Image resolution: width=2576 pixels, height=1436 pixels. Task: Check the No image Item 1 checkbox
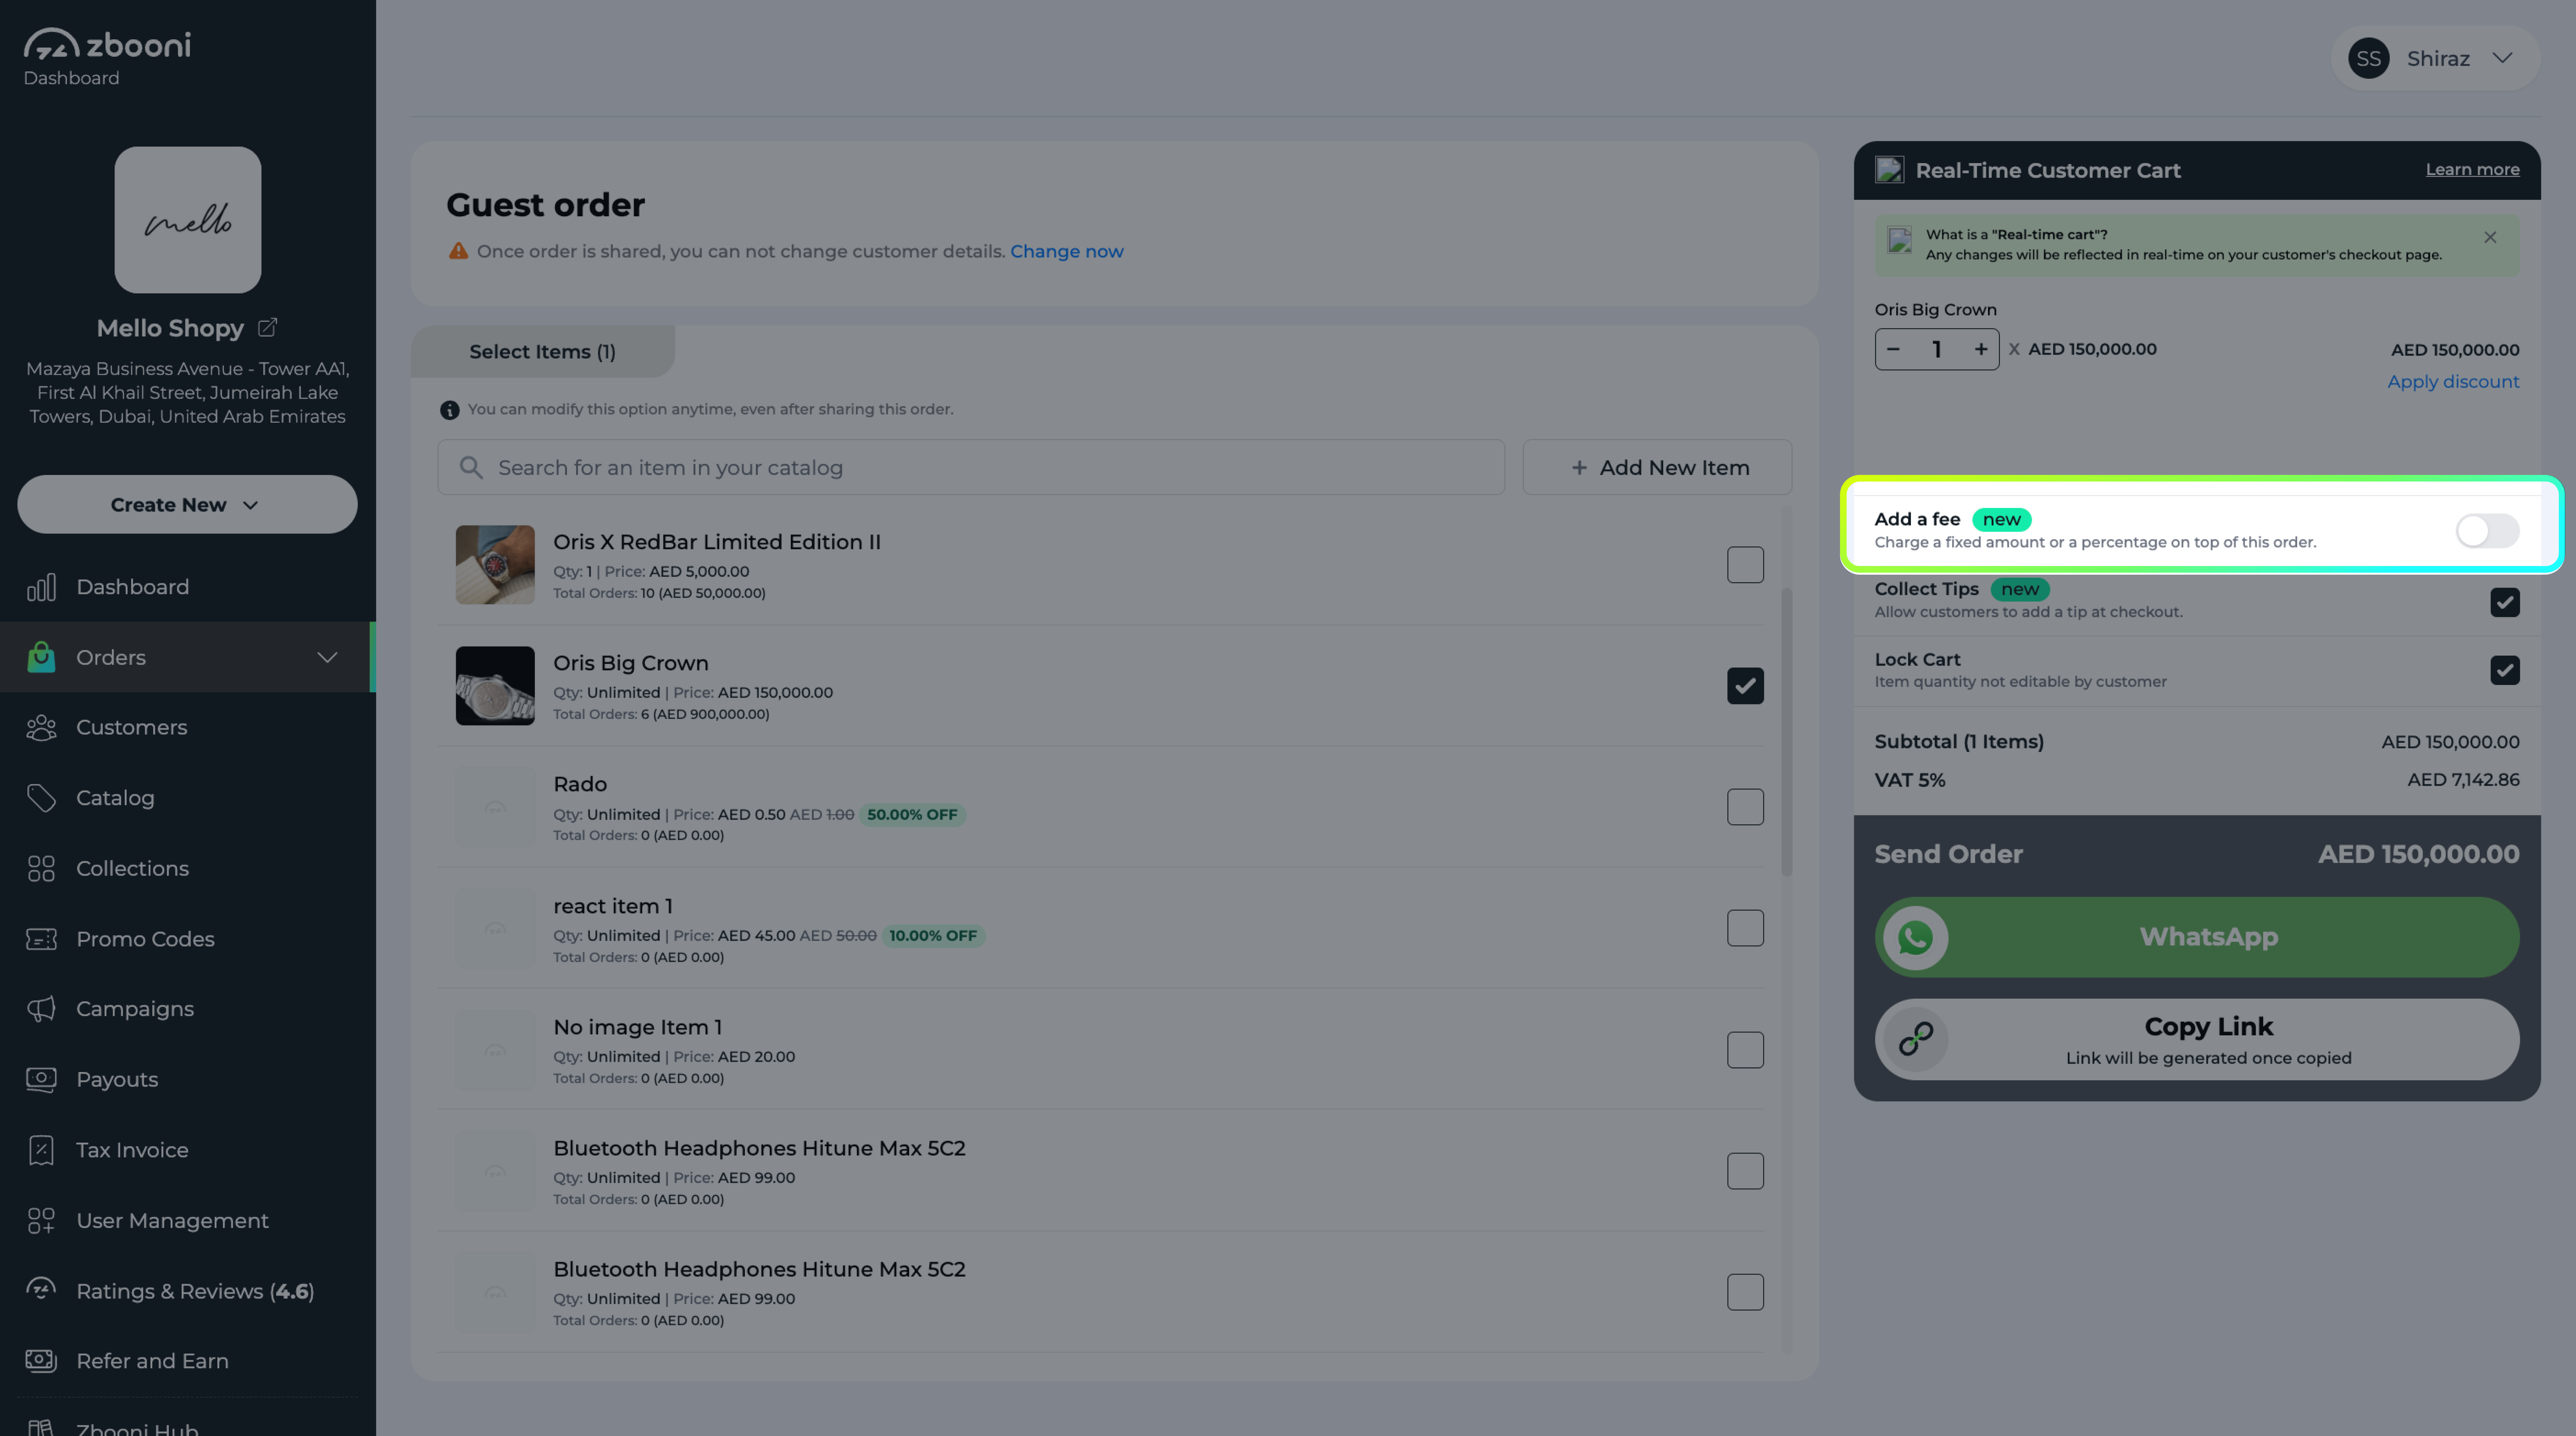click(1745, 1050)
